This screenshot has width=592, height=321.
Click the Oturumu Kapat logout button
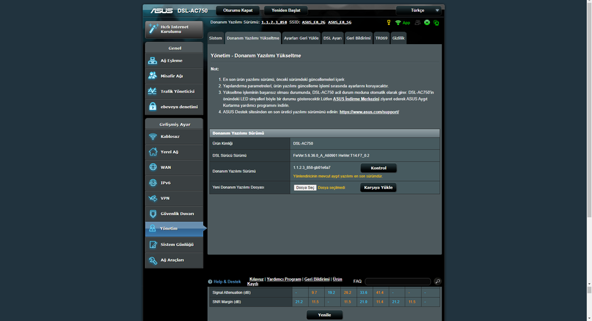[238, 11]
